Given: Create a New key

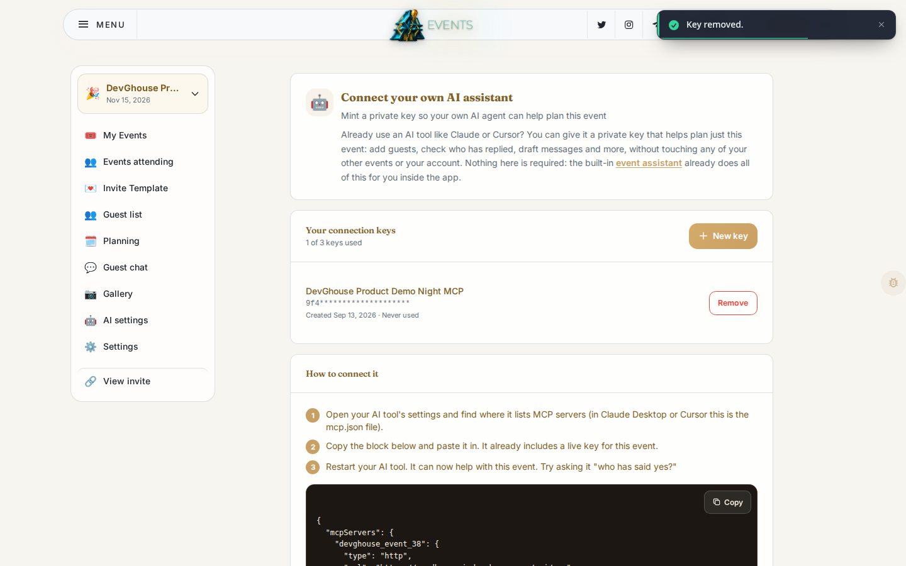Looking at the screenshot, I should (x=723, y=236).
